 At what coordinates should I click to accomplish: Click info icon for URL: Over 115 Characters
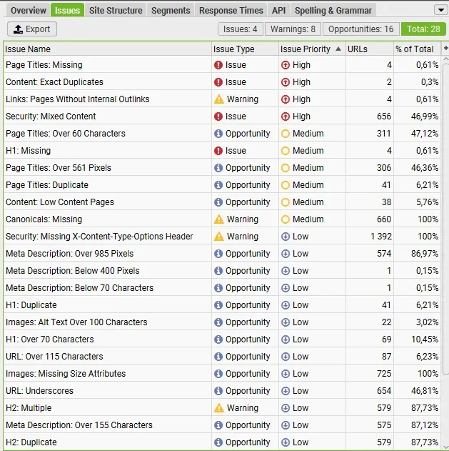[x=218, y=357]
